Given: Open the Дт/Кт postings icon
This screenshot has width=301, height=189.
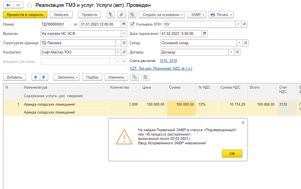Looking at the screenshot, I should point(110,15).
